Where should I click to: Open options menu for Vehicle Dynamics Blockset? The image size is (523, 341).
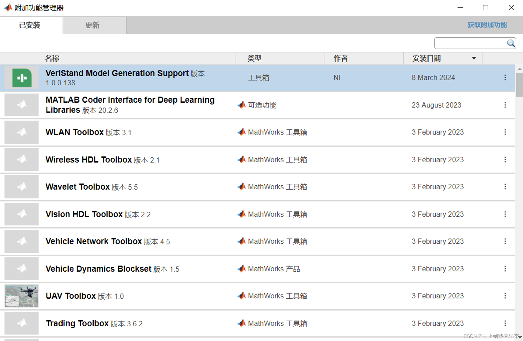click(x=505, y=269)
